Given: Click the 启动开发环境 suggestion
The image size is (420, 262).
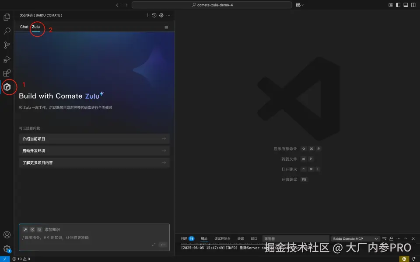Looking at the screenshot, I should pyautogui.click(x=93, y=150).
